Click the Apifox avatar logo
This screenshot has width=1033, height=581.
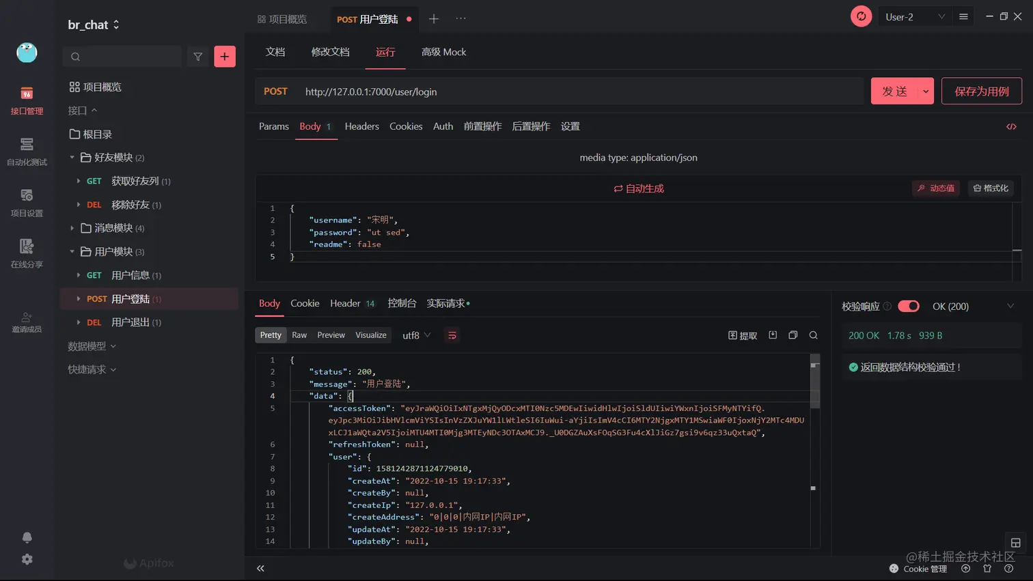[27, 53]
